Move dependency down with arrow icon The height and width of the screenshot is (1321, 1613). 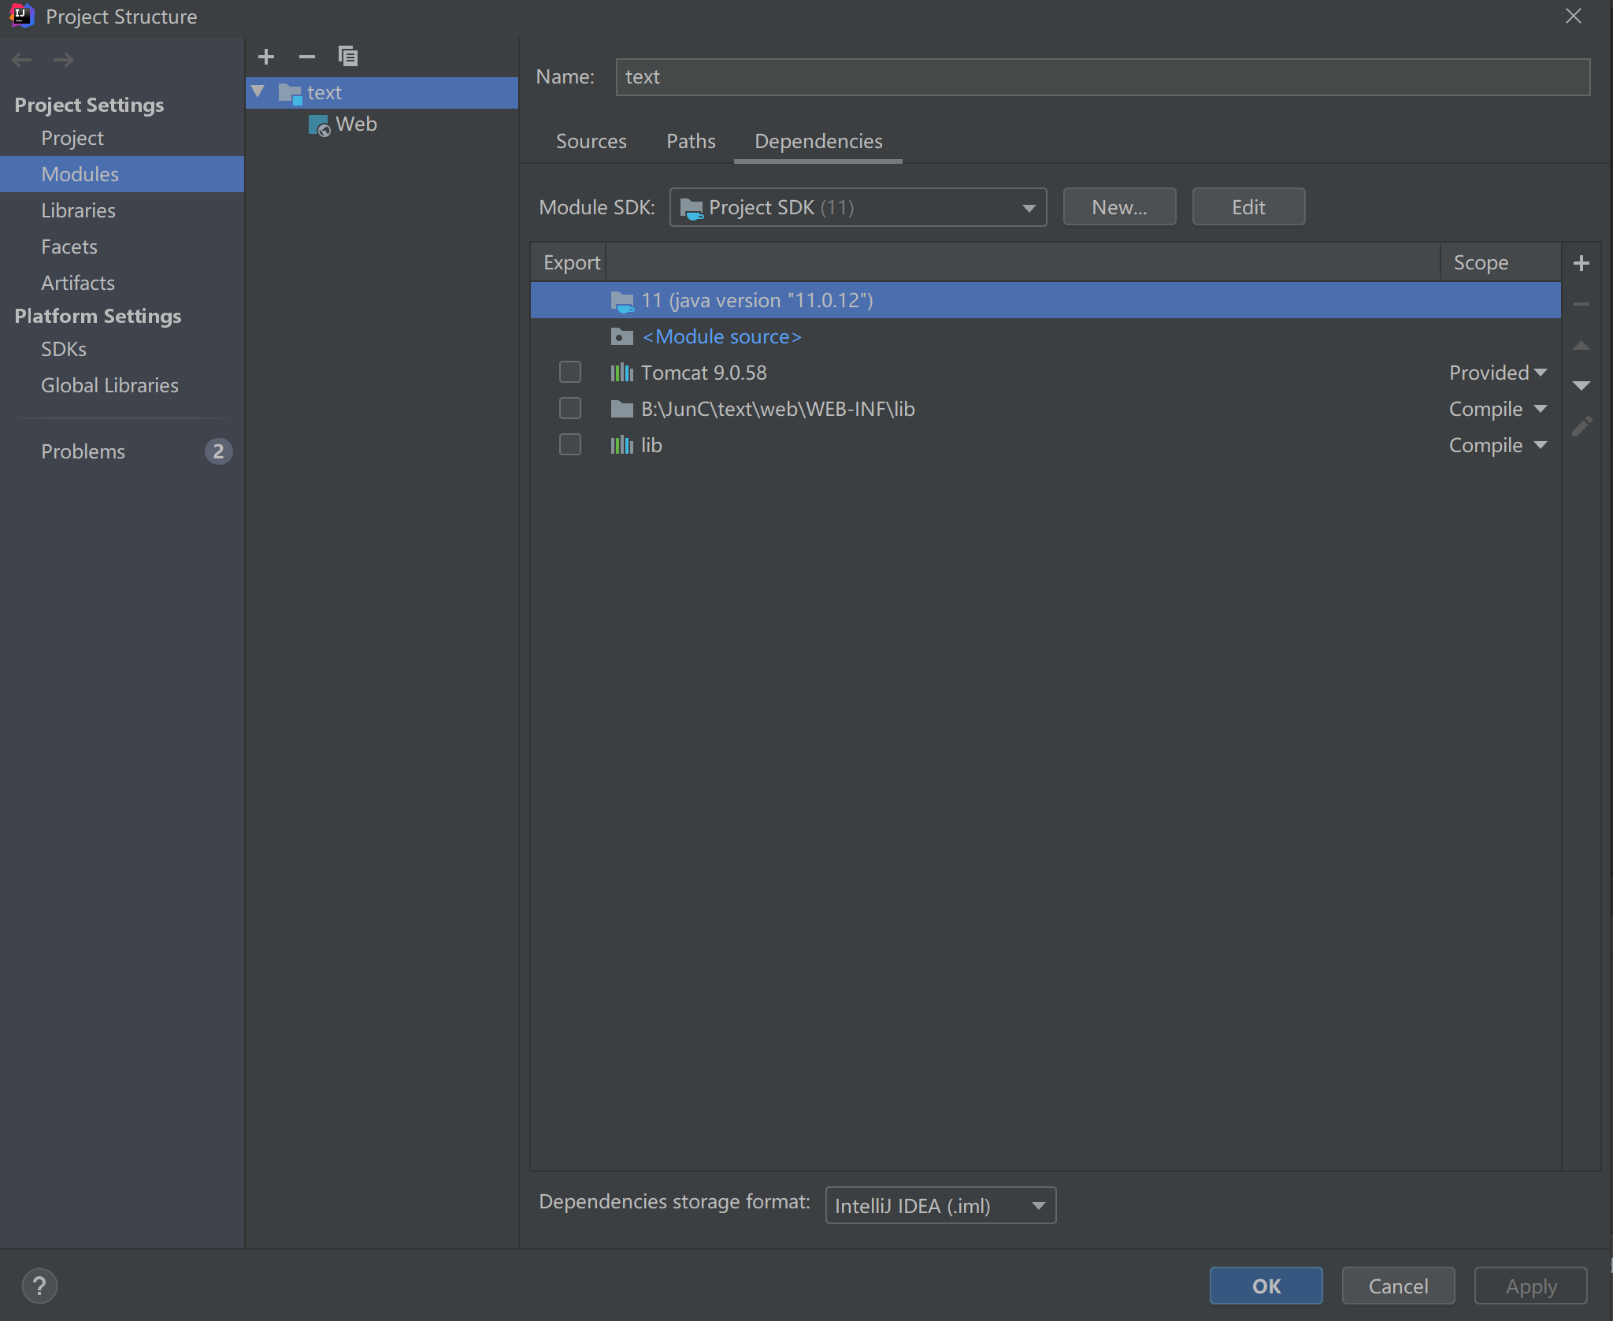[x=1581, y=386]
